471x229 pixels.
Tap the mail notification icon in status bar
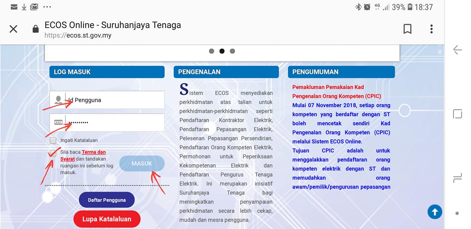(14, 7)
